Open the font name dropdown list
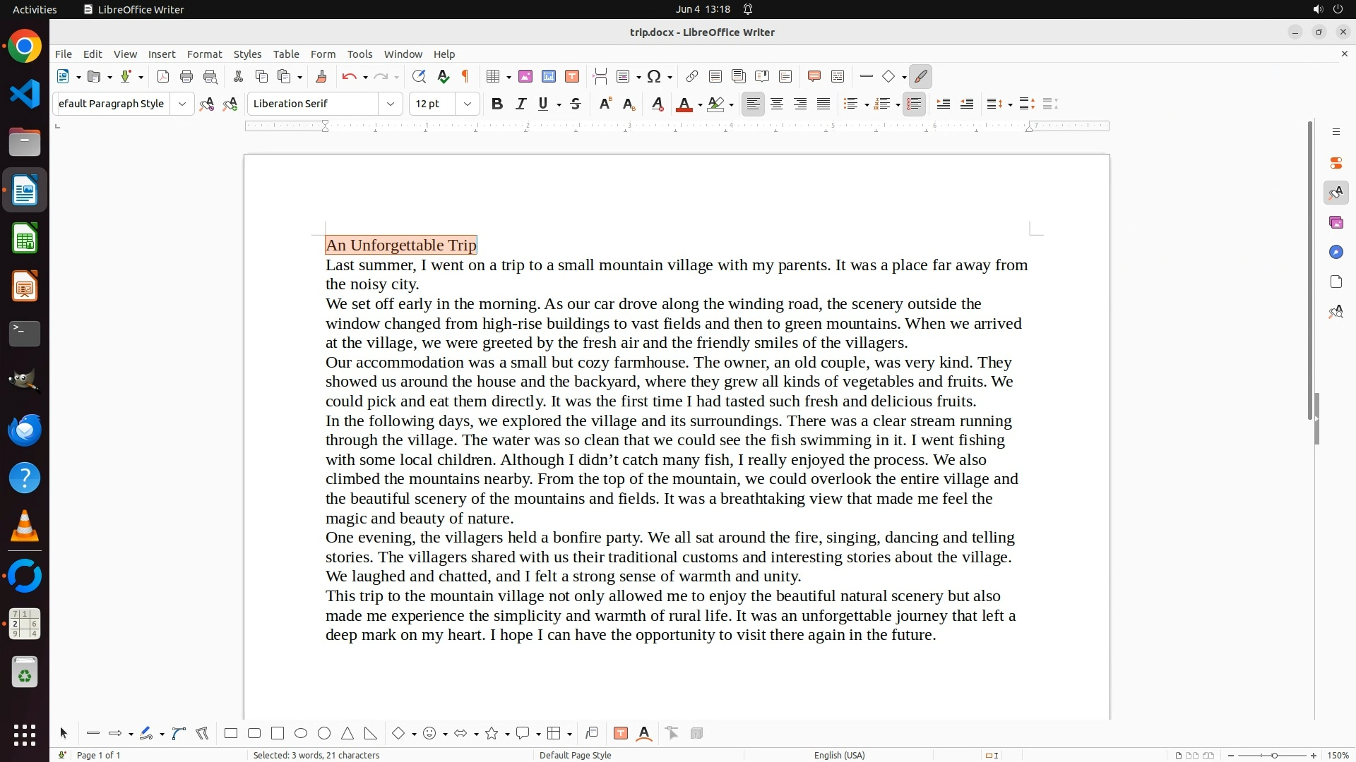The height and width of the screenshot is (762, 1356). click(391, 104)
